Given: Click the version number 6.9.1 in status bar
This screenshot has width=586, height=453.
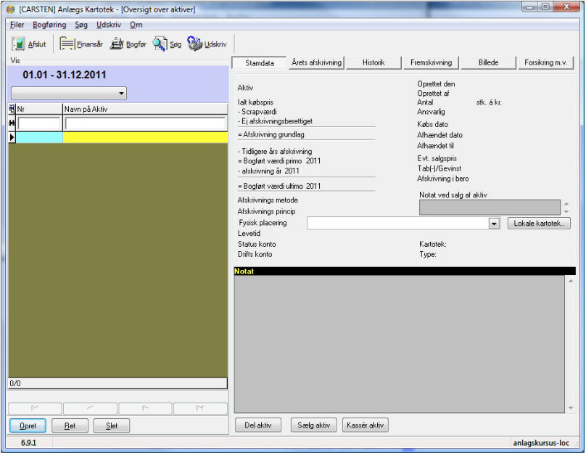Looking at the screenshot, I should [29, 443].
